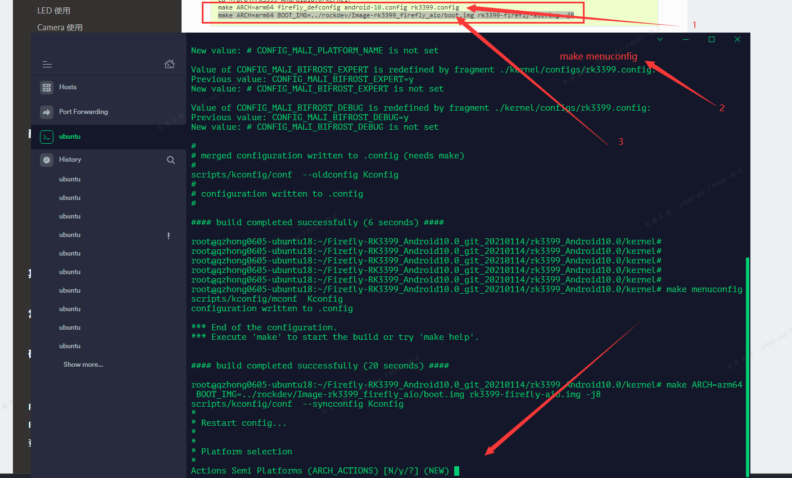Select the active ubuntu terminal tab
The height and width of the screenshot is (478, 792).
[108, 136]
